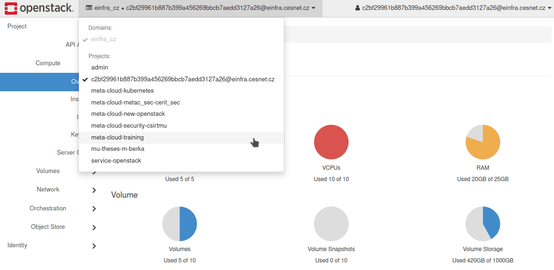This screenshot has width=554, height=270.
Task: Click the Volume Storage pie chart
Action: [483, 224]
